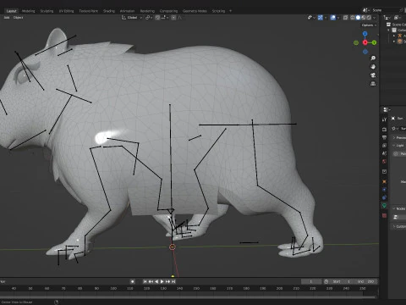Open the transform pivot point dropdown
Viewport: 406px width, 305px height.
pos(149,18)
